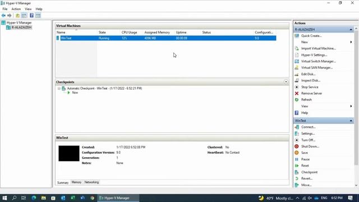Click the Actions pane vertical scrollbar
359x202 pixels.
[x=356, y=97]
